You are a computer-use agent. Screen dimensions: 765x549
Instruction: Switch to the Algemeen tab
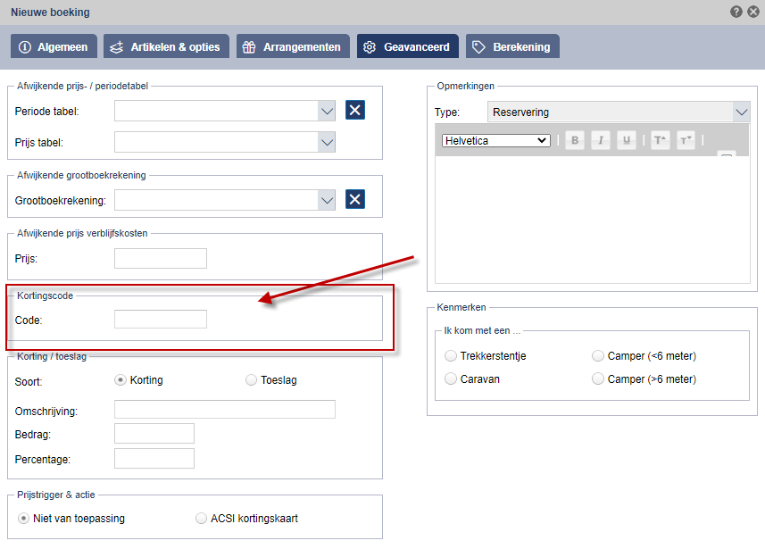tap(54, 46)
